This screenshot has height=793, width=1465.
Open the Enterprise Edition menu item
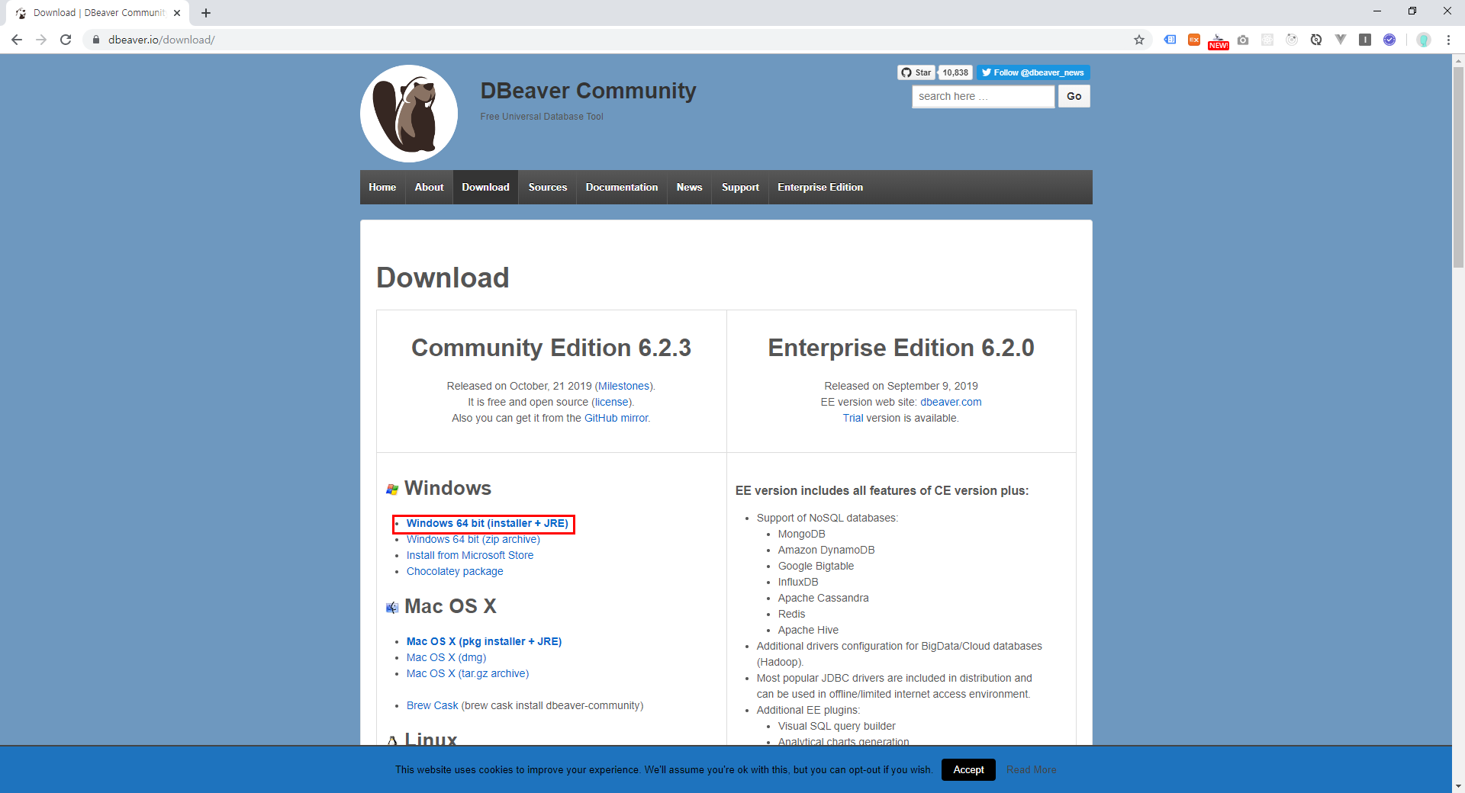(820, 187)
